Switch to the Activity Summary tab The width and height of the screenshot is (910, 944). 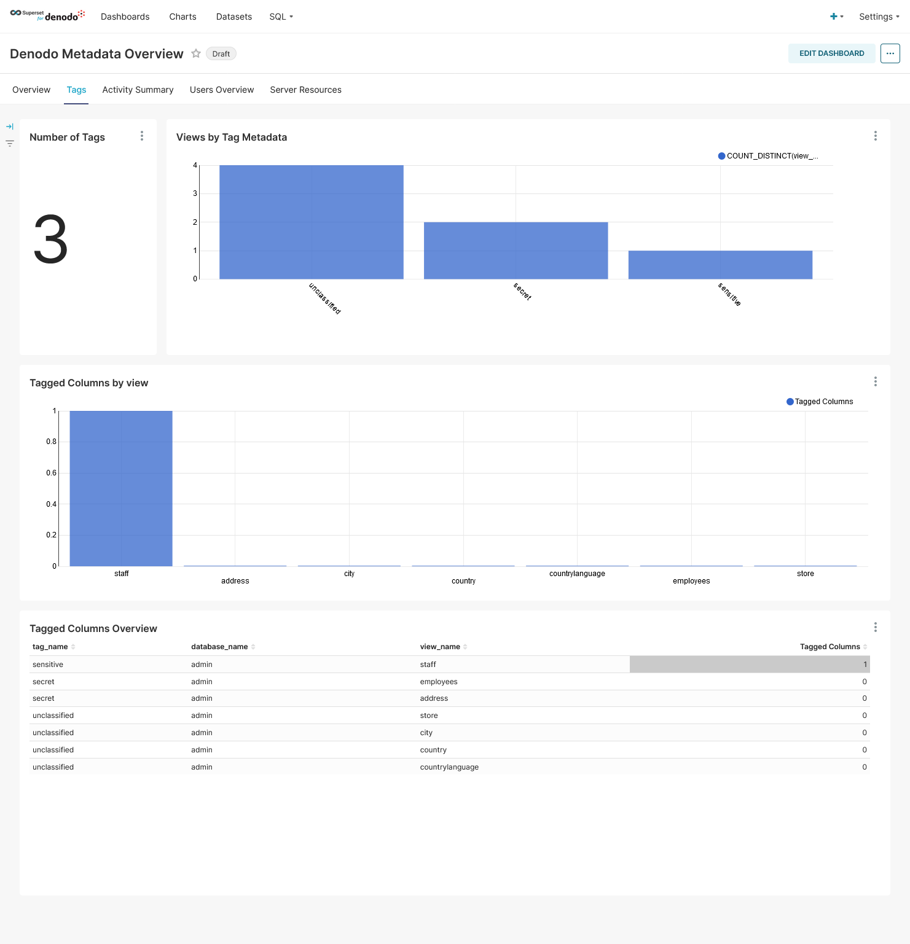point(138,90)
